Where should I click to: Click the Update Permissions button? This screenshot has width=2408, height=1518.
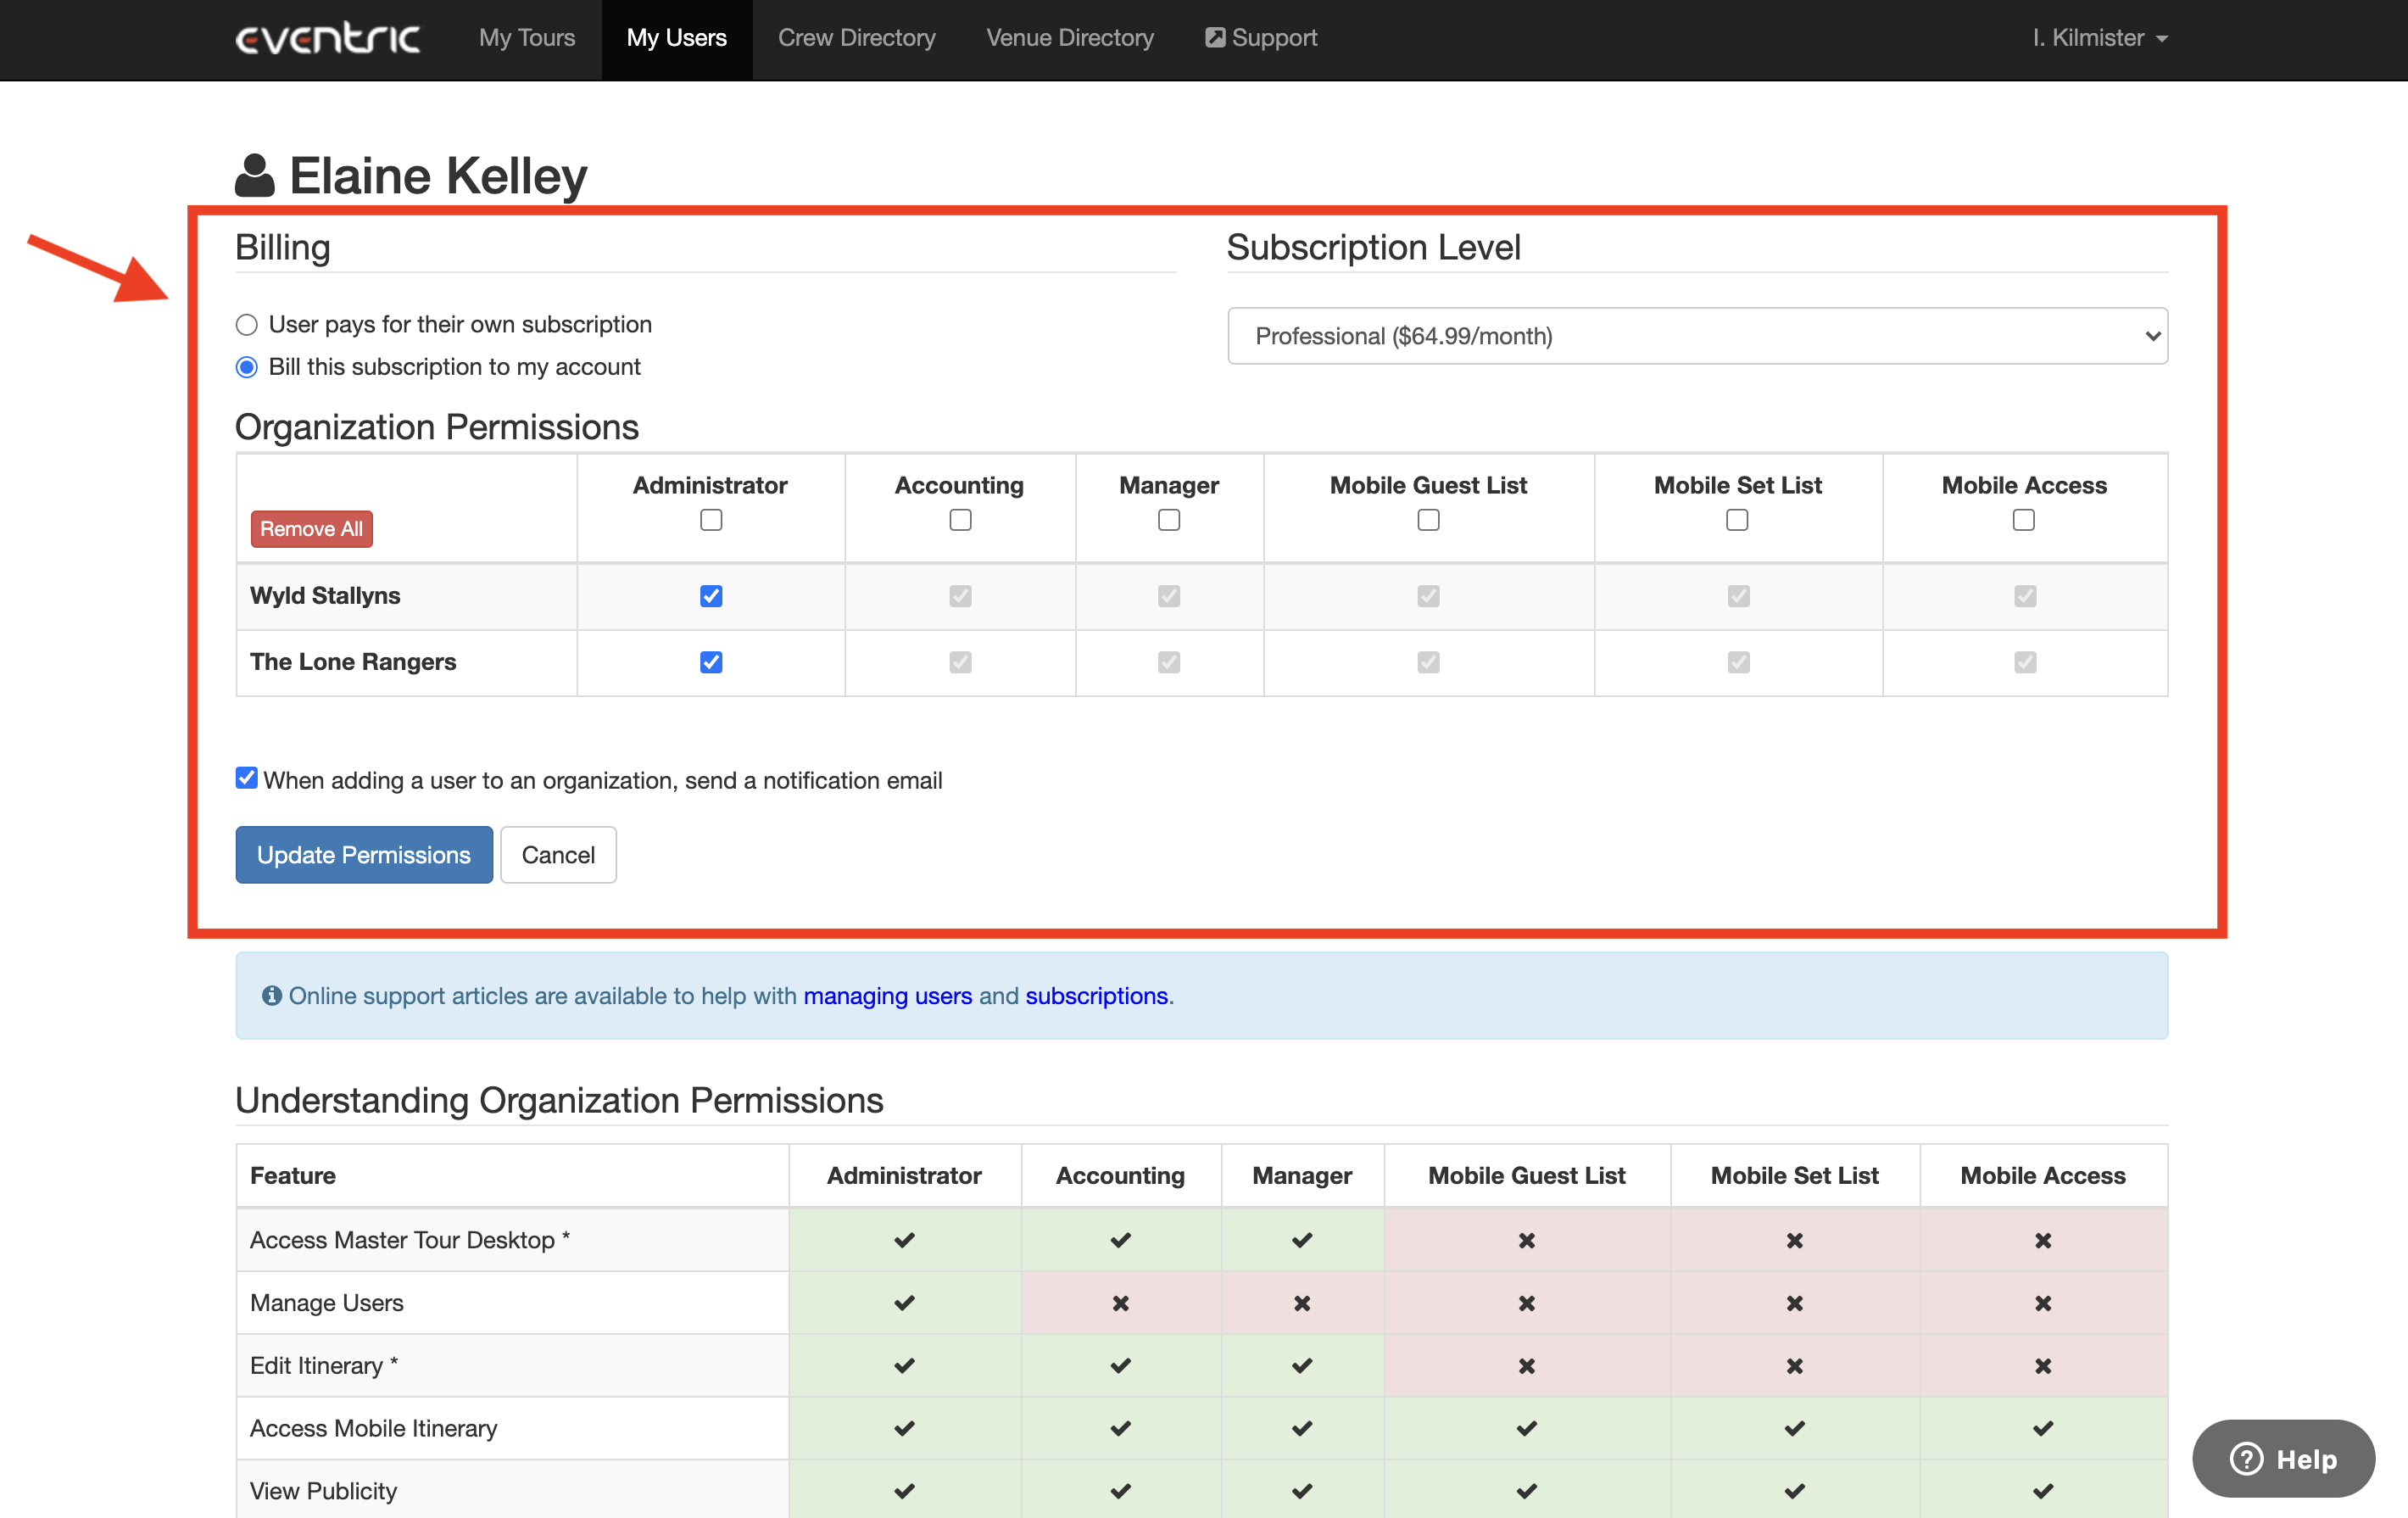point(363,855)
